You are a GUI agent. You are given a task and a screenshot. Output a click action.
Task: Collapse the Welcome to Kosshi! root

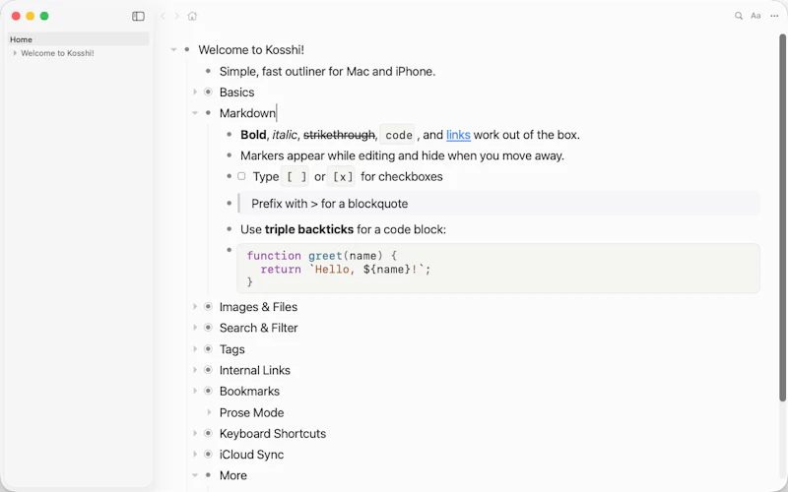tap(173, 50)
